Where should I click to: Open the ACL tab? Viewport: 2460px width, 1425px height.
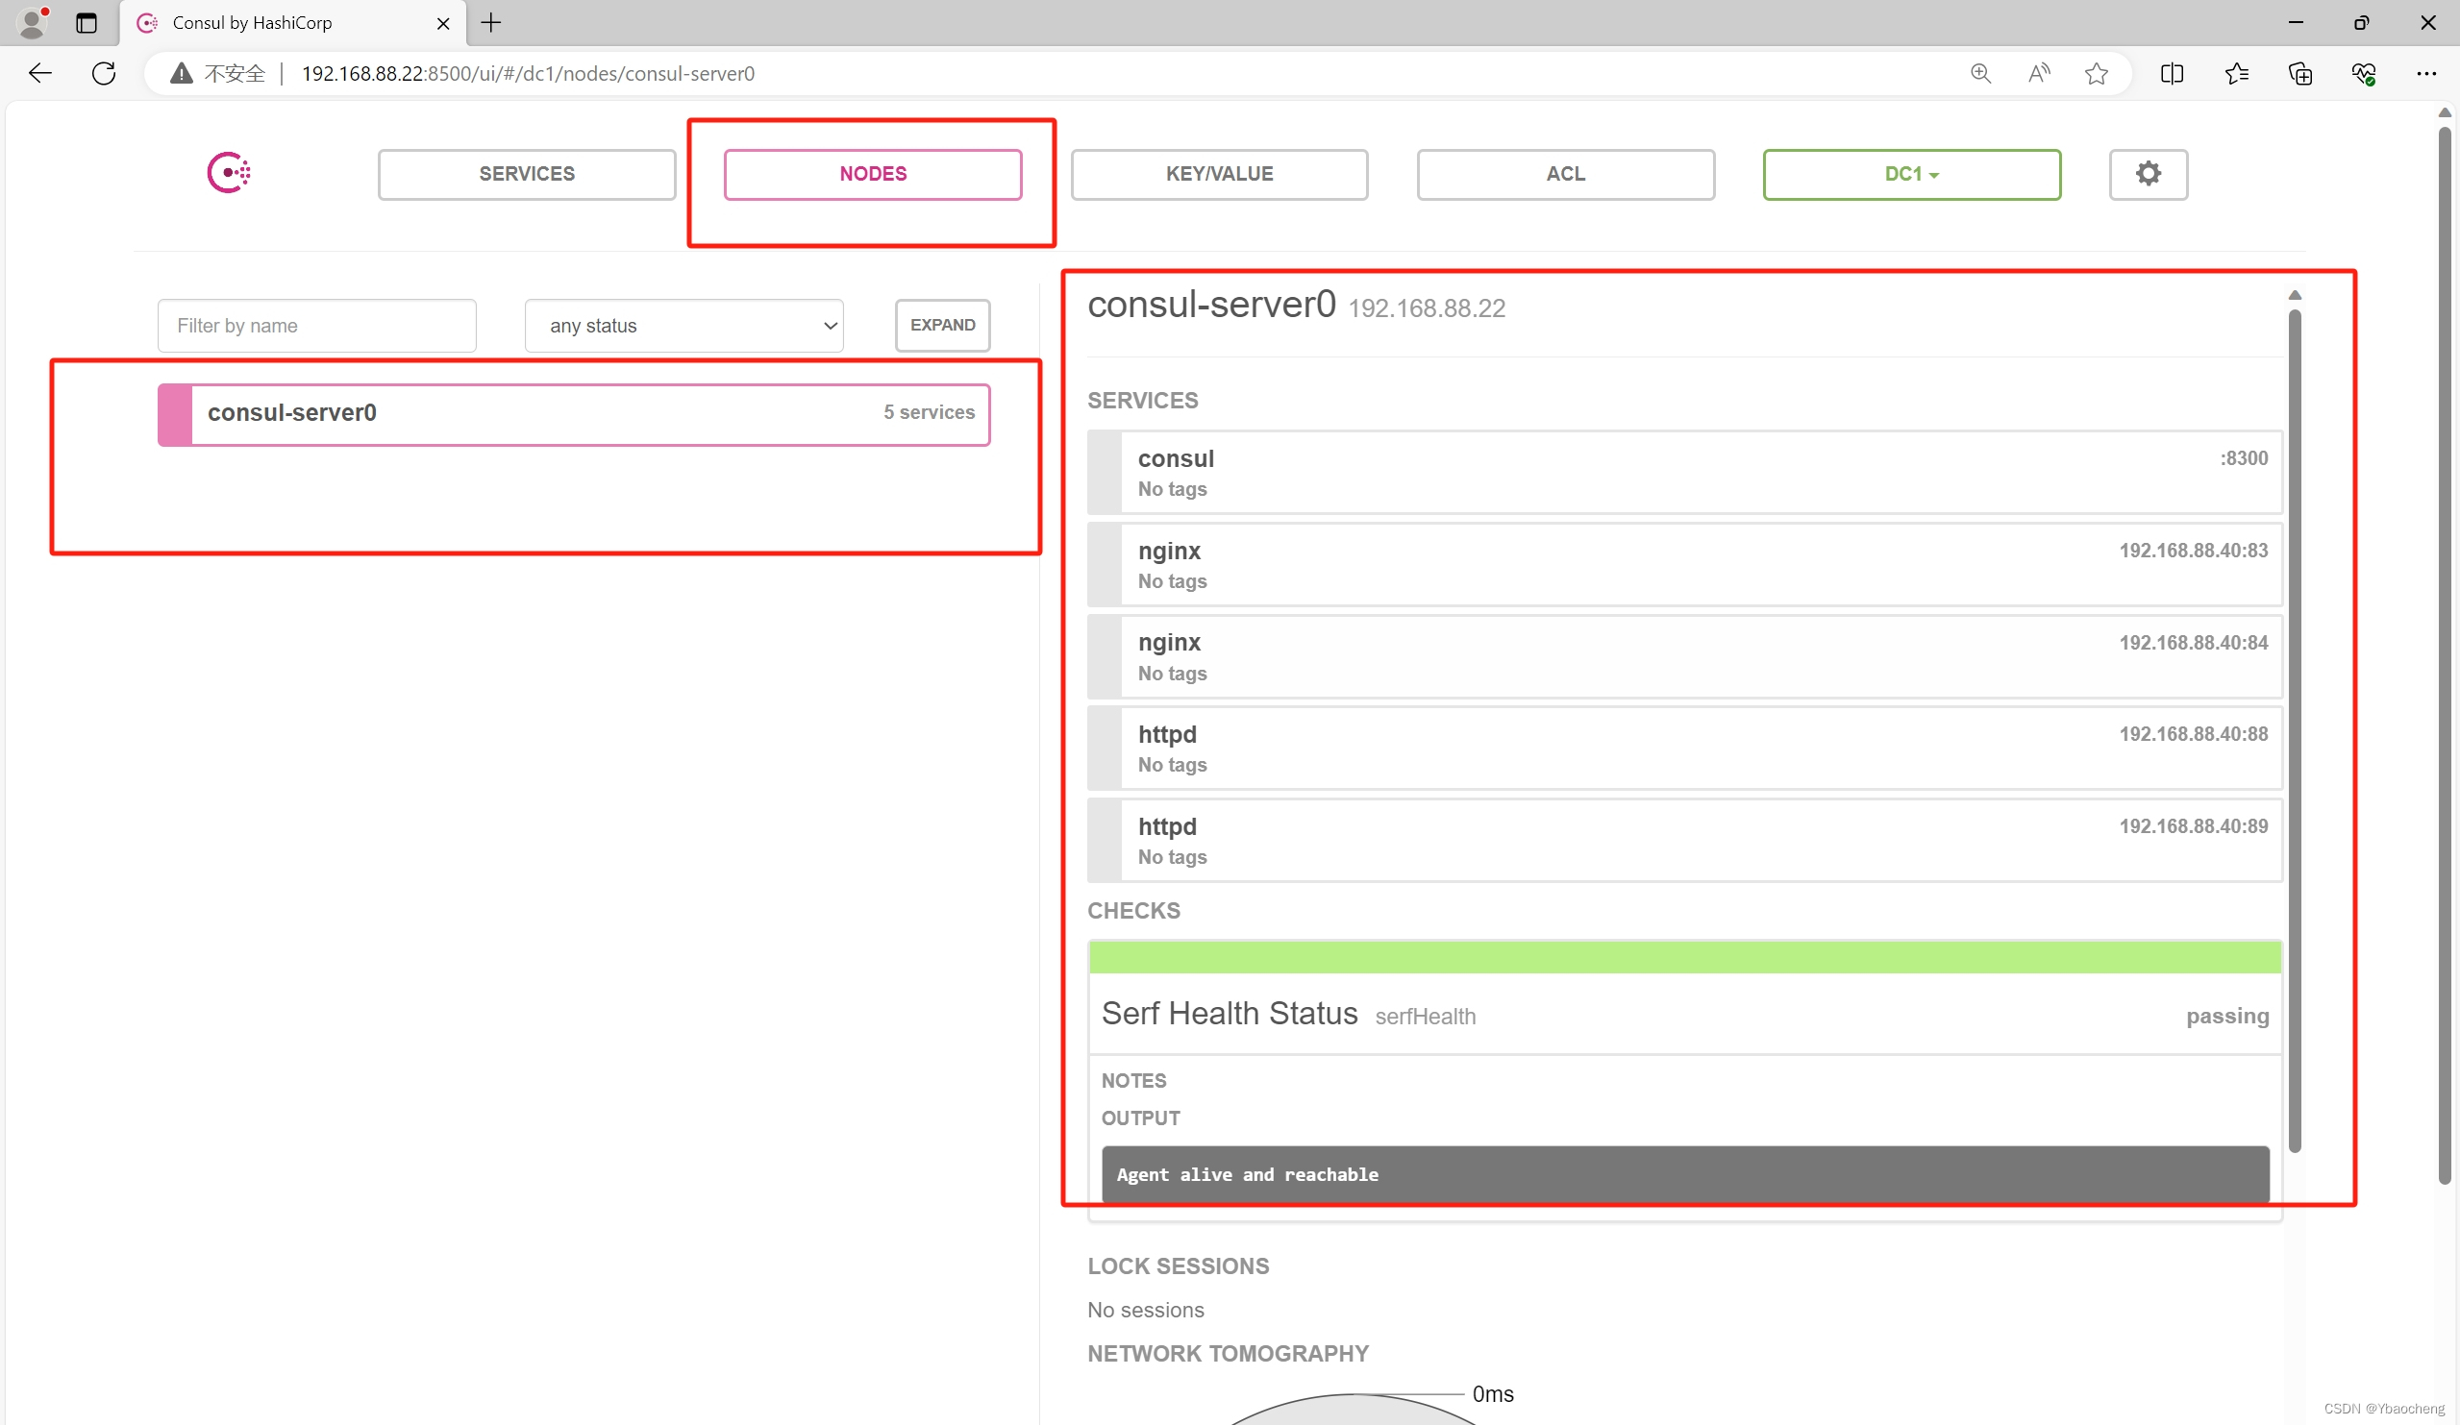pos(1565,175)
